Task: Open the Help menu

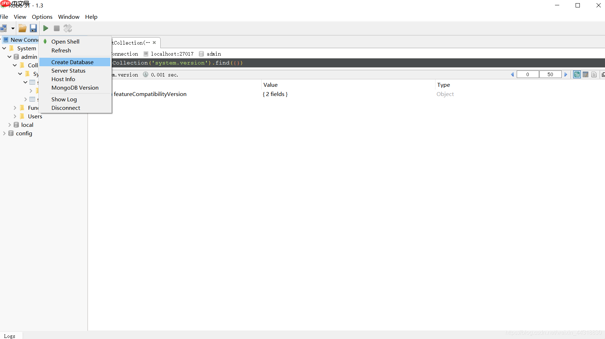Action: [x=91, y=17]
